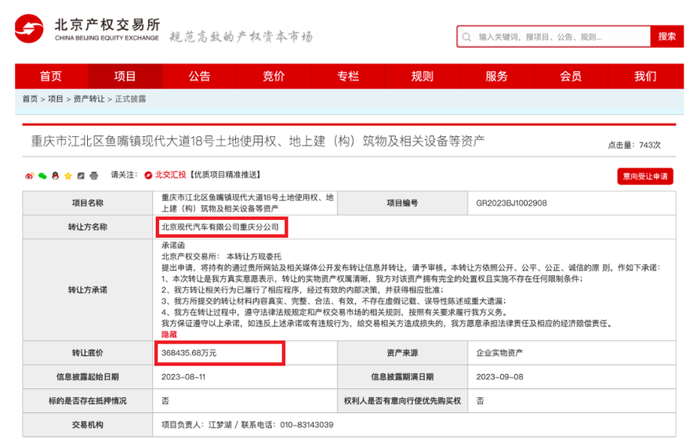Open the 我们 navigation tab
Screen dimensions: 686x446
click(645, 77)
